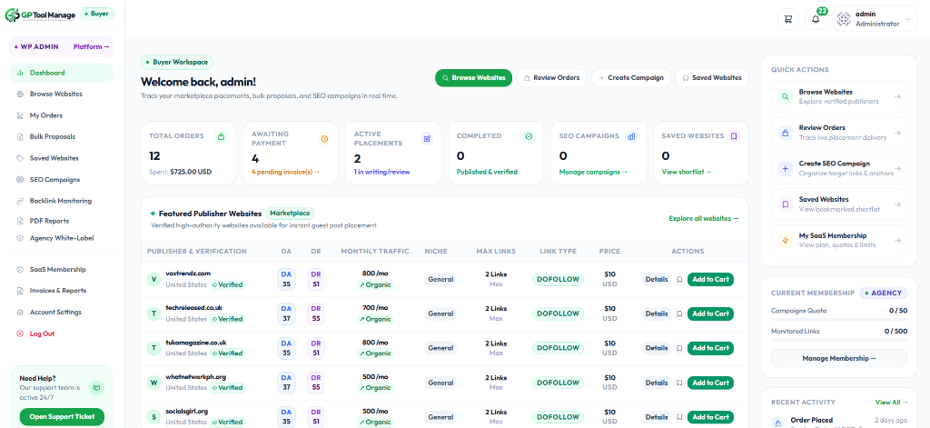The image size is (930, 428).
Task: Open Browse Websites in the sidebar
Action: 62,95
